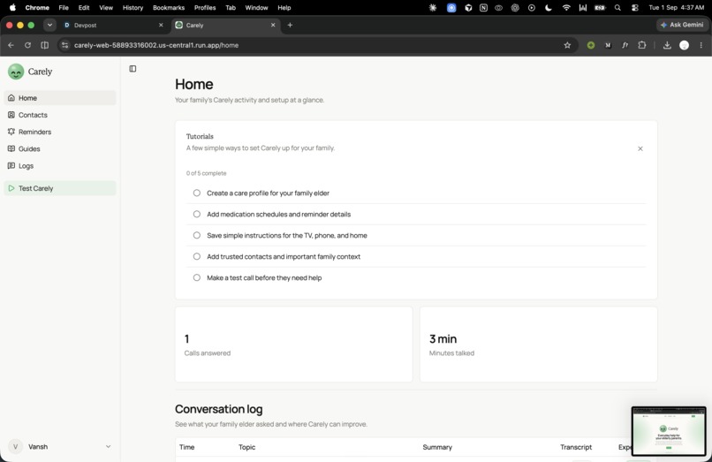Open the Guides section
This screenshot has width=712, height=462.
pos(60,148)
